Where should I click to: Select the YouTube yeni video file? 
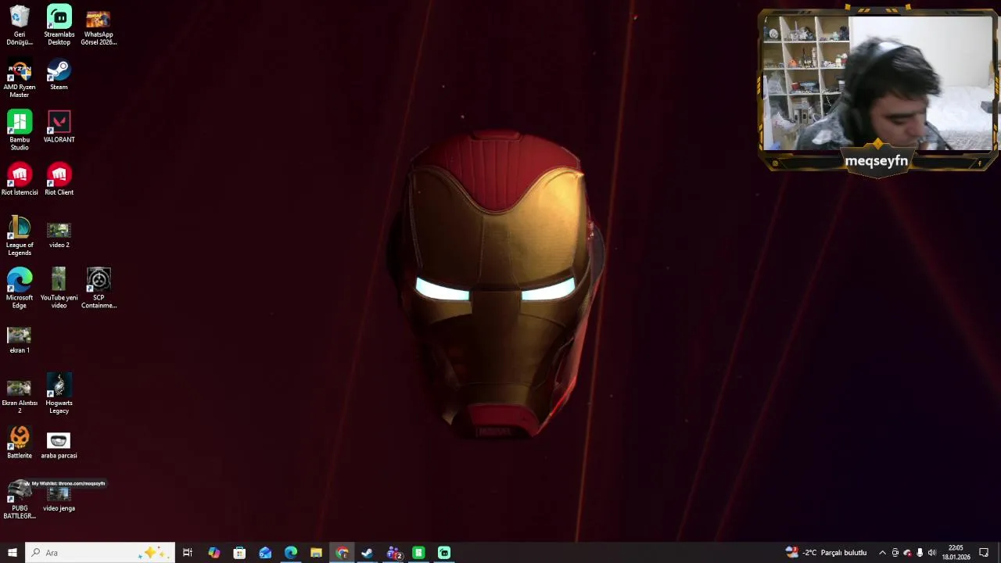click(59, 289)
